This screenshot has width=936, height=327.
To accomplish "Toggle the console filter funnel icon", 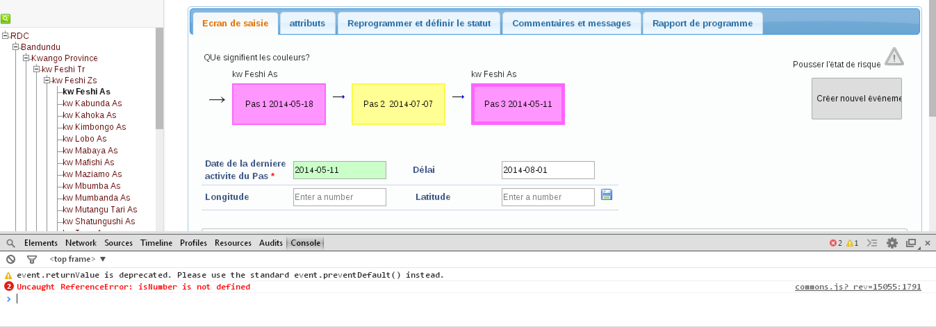I will click(x=32, y=259).
